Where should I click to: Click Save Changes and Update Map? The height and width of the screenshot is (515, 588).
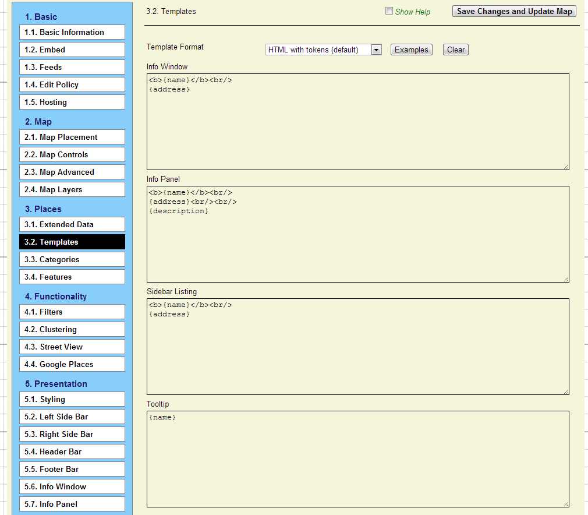(514, 11)
